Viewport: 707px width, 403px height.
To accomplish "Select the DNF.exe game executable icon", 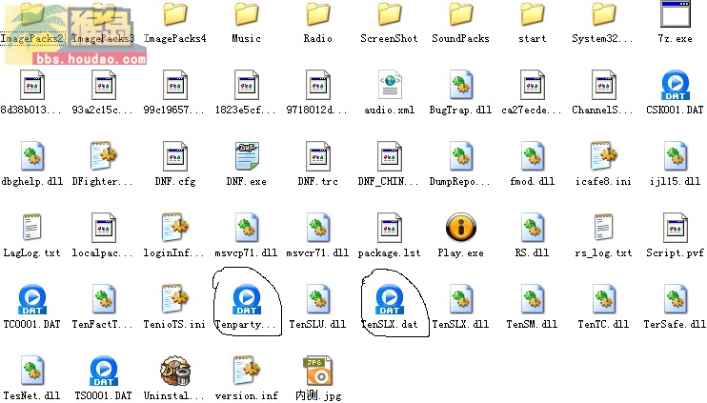I will 246,156.
